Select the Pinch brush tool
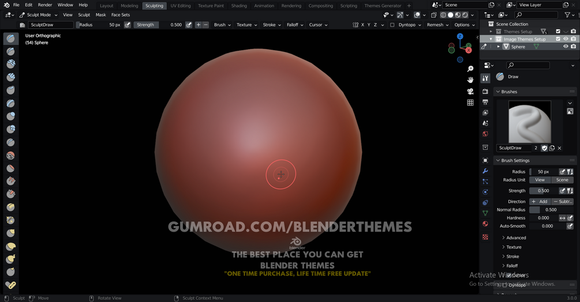This screenshot has width=580, height=302. 11,220
